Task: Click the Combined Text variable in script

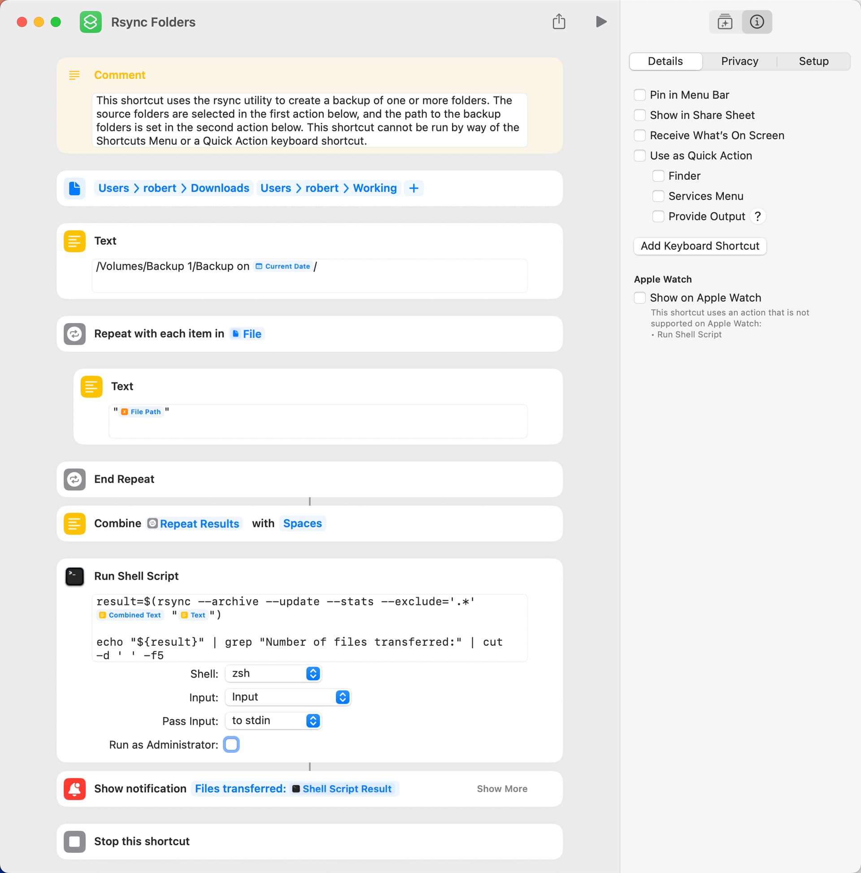Action: (x=130, y=615)
